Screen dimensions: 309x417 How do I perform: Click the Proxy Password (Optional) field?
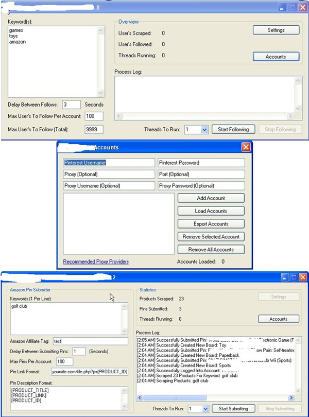[201, 186]
